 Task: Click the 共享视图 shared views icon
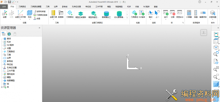(213, 13)
